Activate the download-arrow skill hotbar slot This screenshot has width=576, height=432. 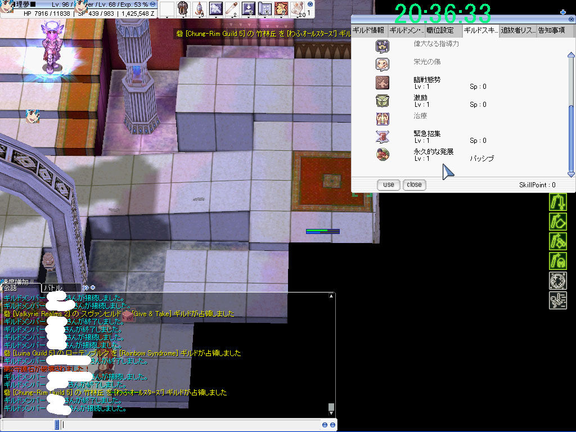[248, 9]
